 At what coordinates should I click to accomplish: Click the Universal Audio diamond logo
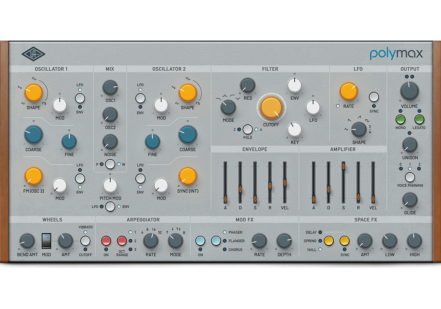tap(34, 54)
